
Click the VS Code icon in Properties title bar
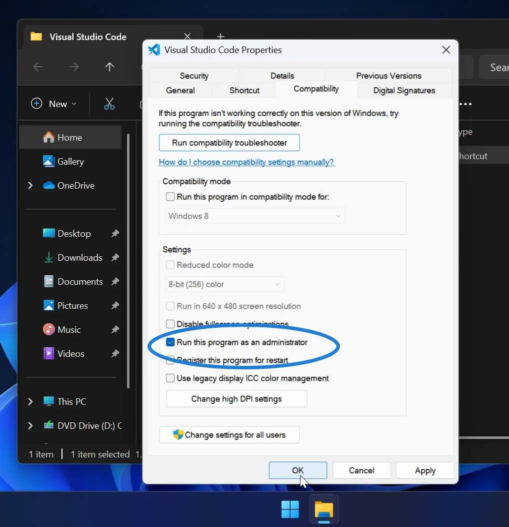tap(154, 50)
